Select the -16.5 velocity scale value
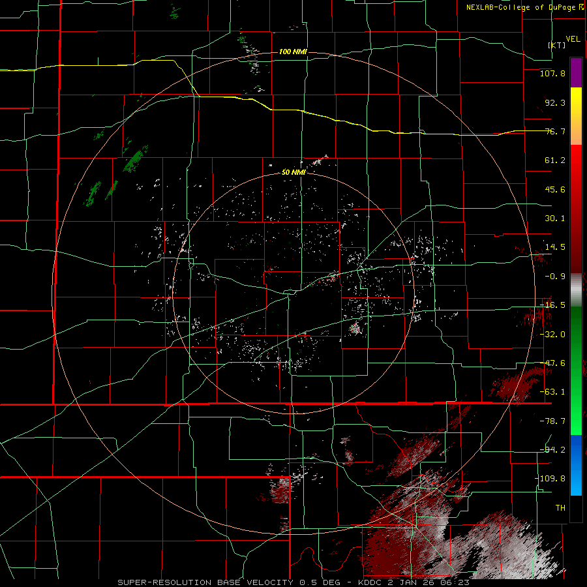The height and width of the screenshot is (587, 587). [552, 305]
